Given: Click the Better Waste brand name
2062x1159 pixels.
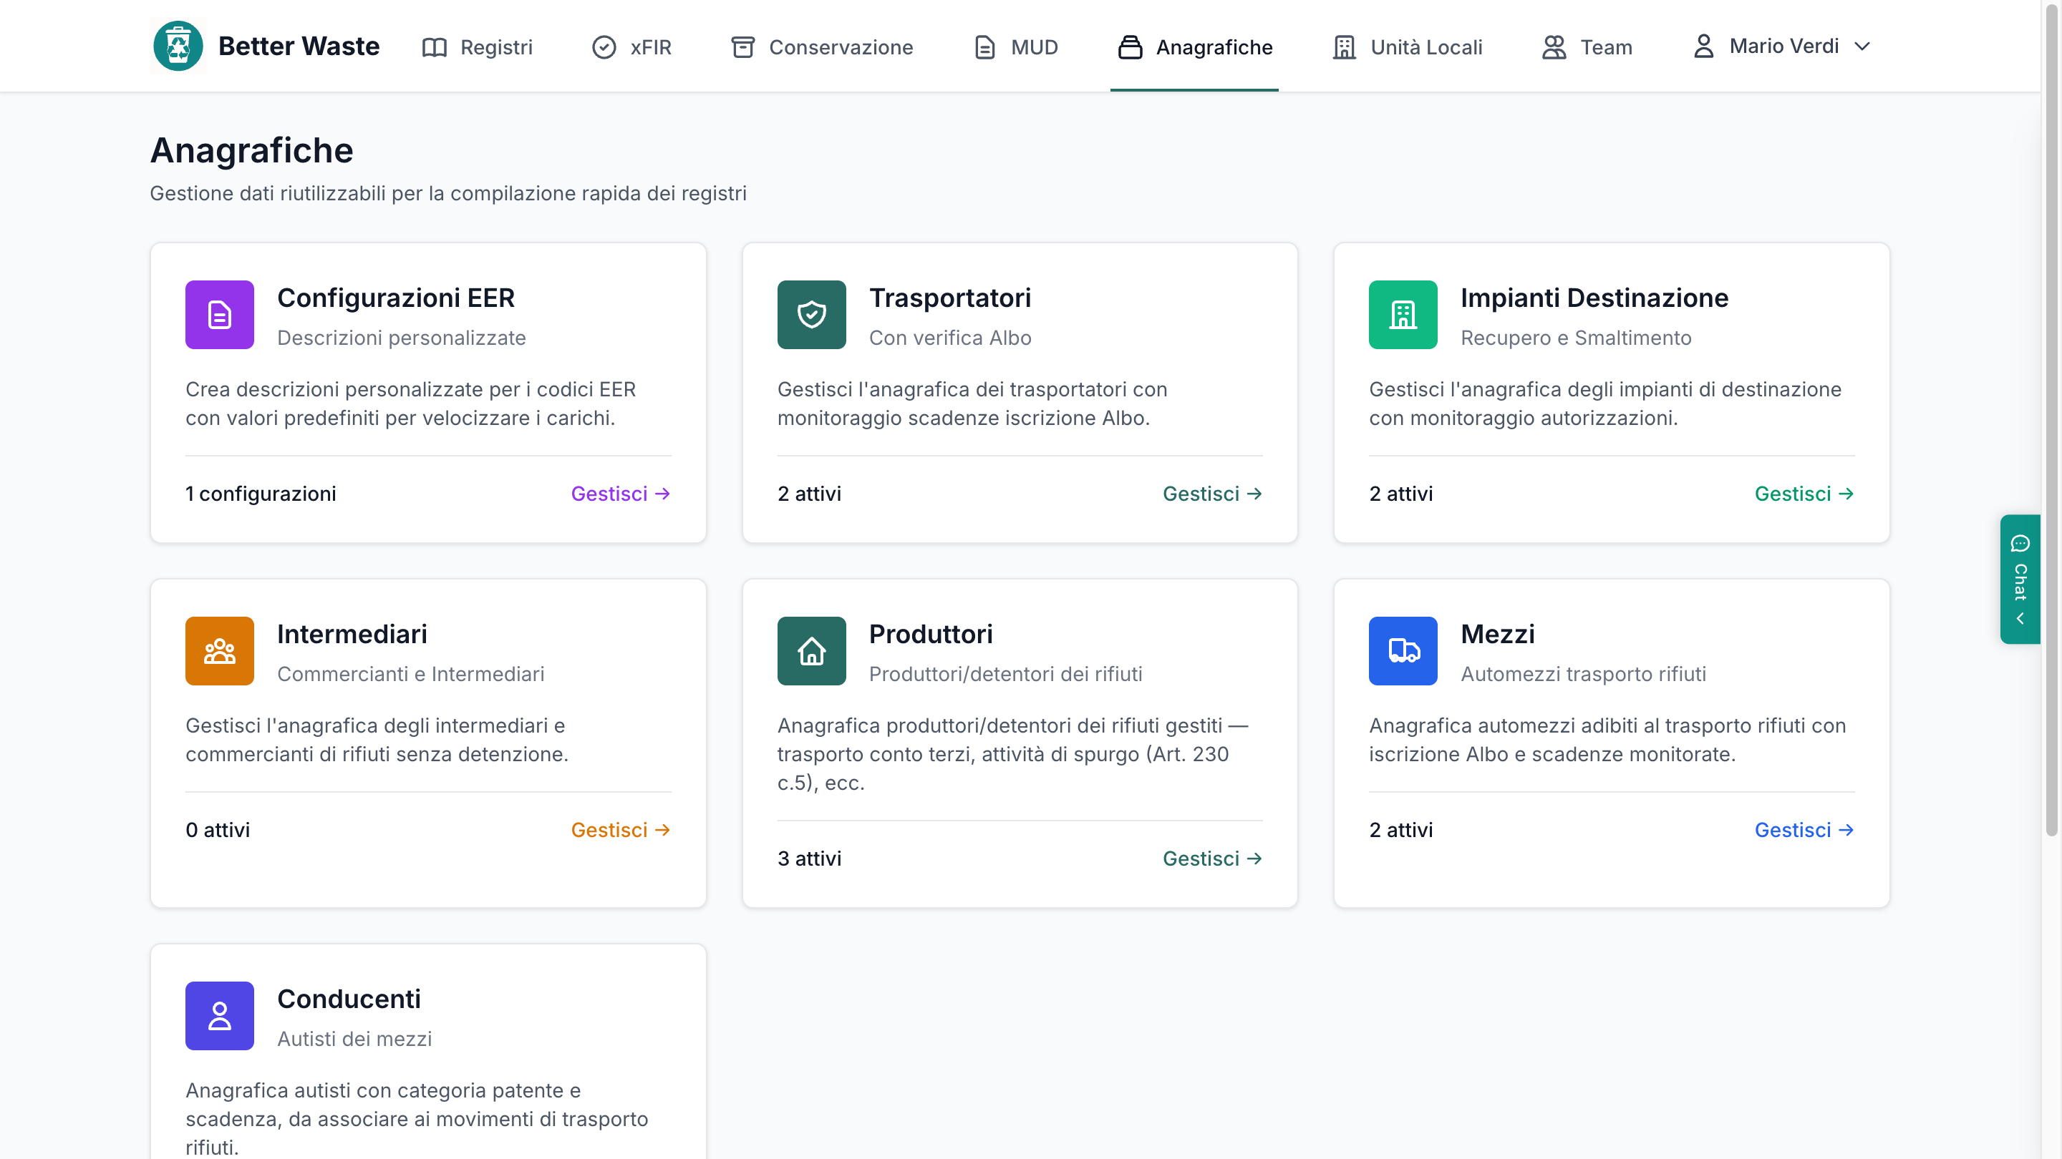Looking at the screenshot, I should point(299,47).
